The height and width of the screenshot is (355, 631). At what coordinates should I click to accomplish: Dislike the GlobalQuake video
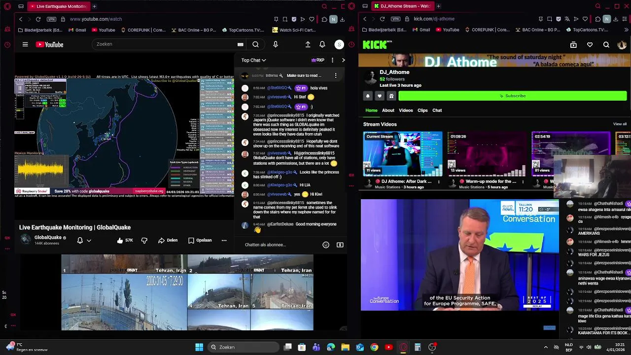[144, 240]
